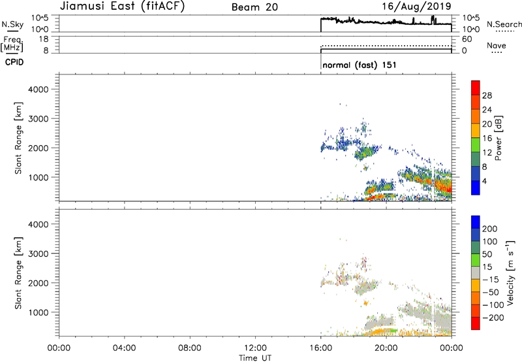Click the 'Slant Range [km]' label of power panel
The height and width of the screenshot is (362, 522).
18,138
